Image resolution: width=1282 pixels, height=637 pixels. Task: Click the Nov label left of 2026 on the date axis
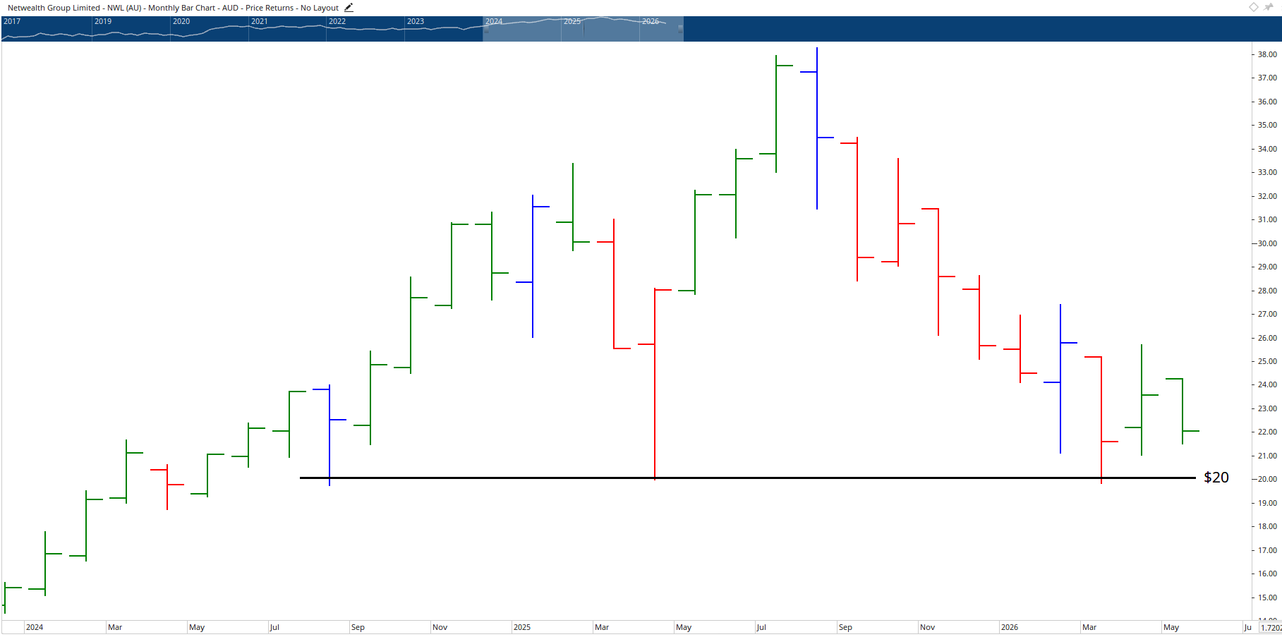927,627
